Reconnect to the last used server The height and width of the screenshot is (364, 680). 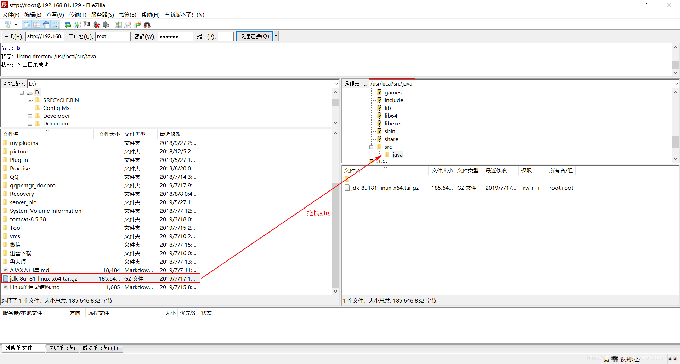[106, 24]
